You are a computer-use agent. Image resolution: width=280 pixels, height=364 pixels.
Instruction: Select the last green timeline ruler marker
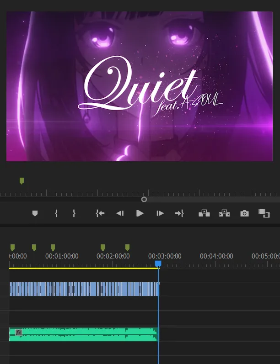click(127, 248)
